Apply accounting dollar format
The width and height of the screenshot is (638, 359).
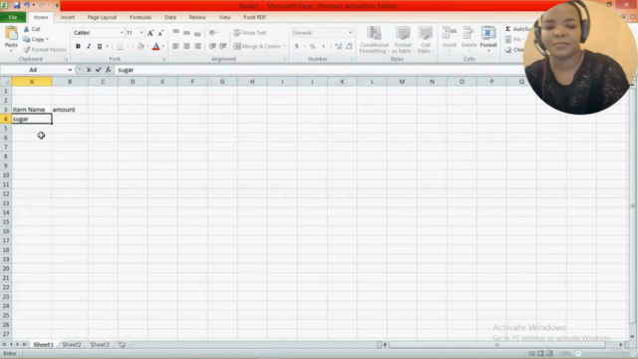[297, 46]
